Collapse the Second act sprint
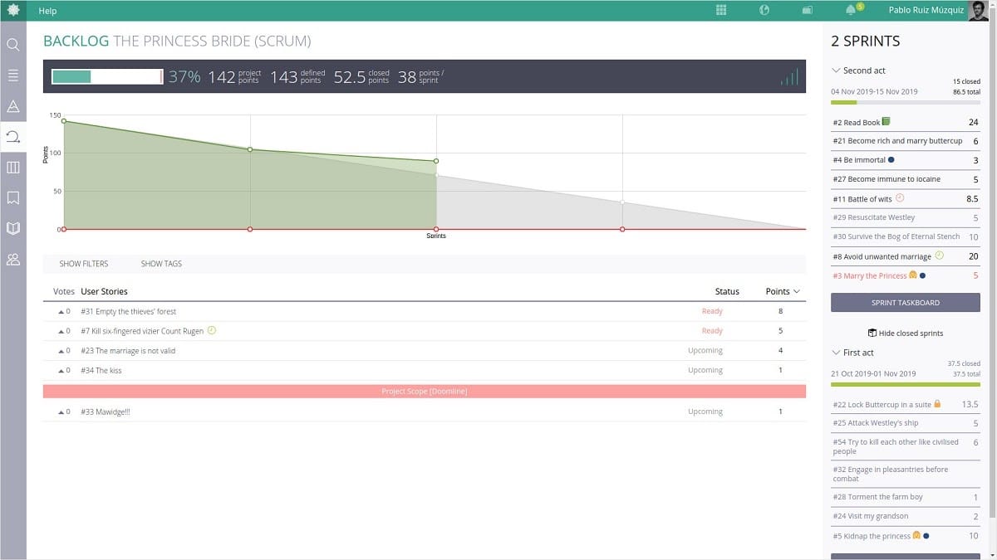Image resolution: width=997 pixels, height=560 pixels. (835, 71)
